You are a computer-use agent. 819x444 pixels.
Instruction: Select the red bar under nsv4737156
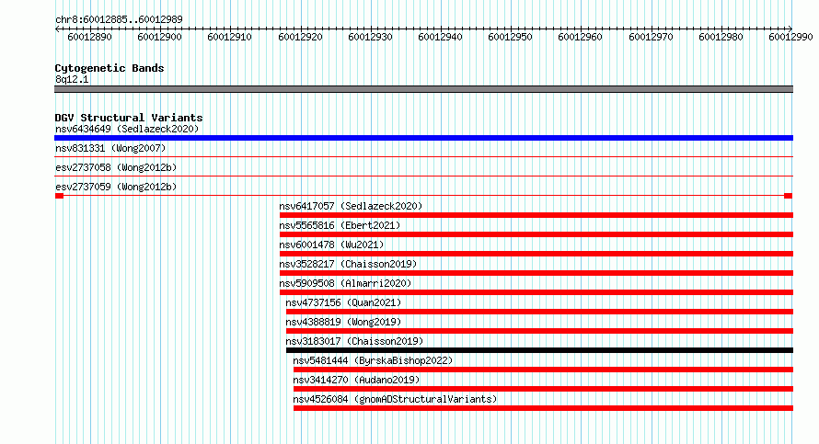[x=539, y=312]
